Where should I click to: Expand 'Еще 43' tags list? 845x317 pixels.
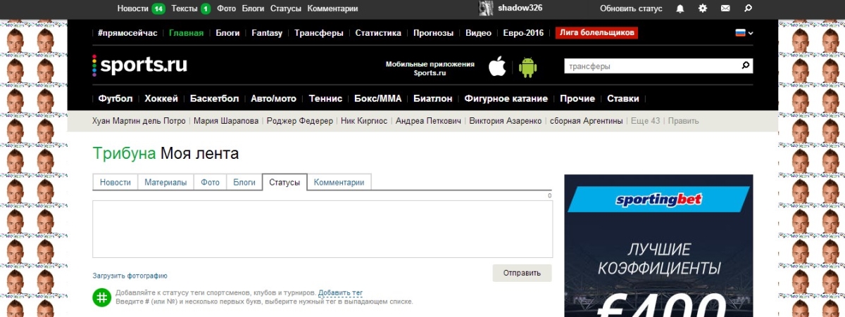tap(646, 121)
